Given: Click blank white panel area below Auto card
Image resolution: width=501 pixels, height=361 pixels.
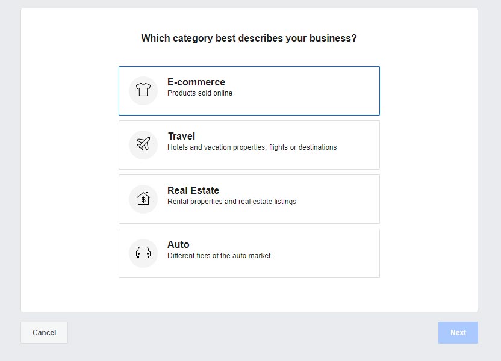Looking at the screenshot, I should 249,295.
